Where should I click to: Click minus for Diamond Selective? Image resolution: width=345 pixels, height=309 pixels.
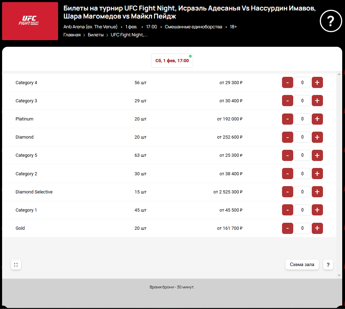[x=287, y=192]
